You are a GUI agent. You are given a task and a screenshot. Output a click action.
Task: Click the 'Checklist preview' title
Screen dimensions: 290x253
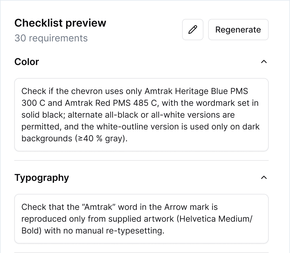pos(60,23)
